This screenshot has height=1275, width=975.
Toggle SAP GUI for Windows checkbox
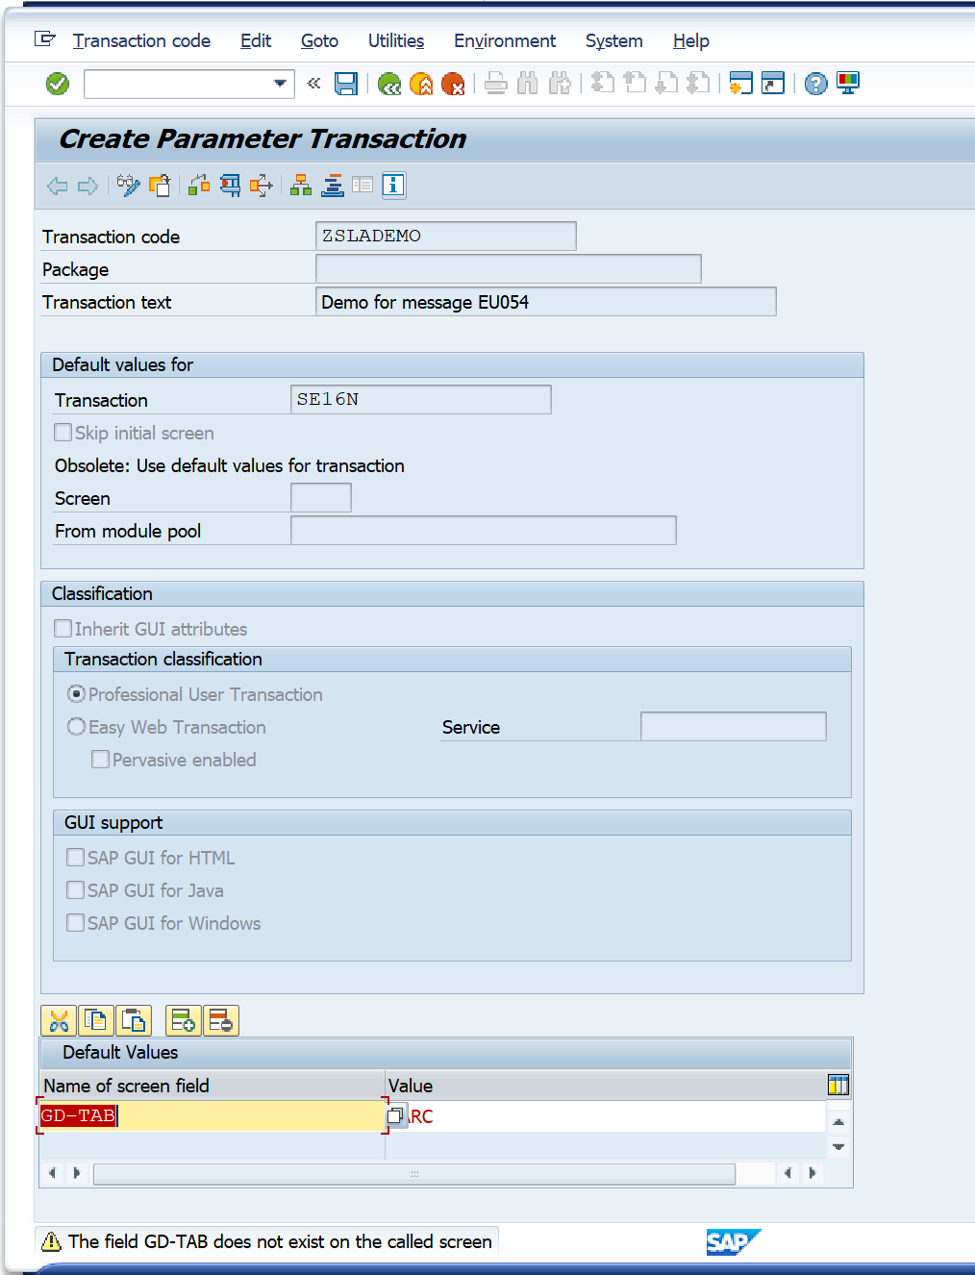click(x=75, y=922)
